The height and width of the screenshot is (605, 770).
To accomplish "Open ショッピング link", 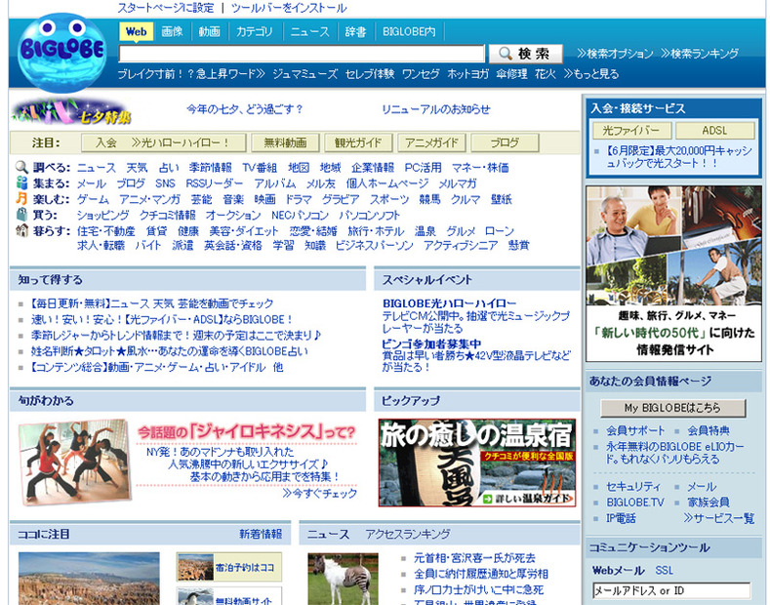I will click(103, 215).
